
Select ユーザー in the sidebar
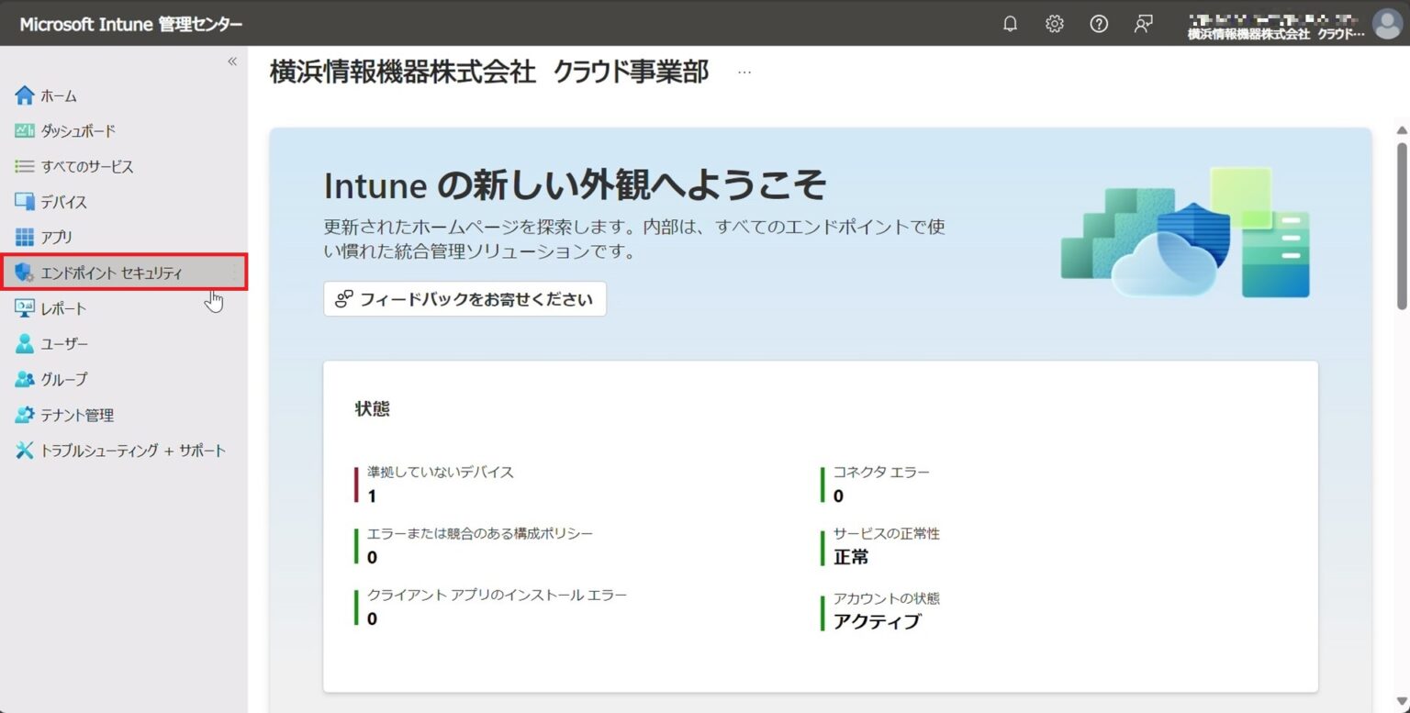click(x=64, y=343)
